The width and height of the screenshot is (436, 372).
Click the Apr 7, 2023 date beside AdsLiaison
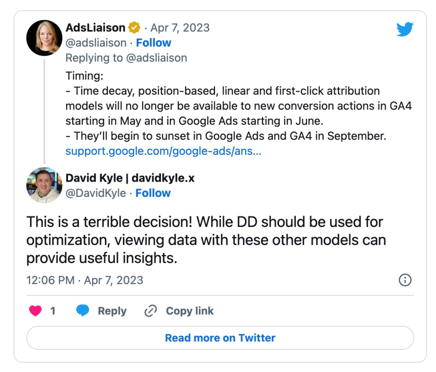[x=180, y=28]
